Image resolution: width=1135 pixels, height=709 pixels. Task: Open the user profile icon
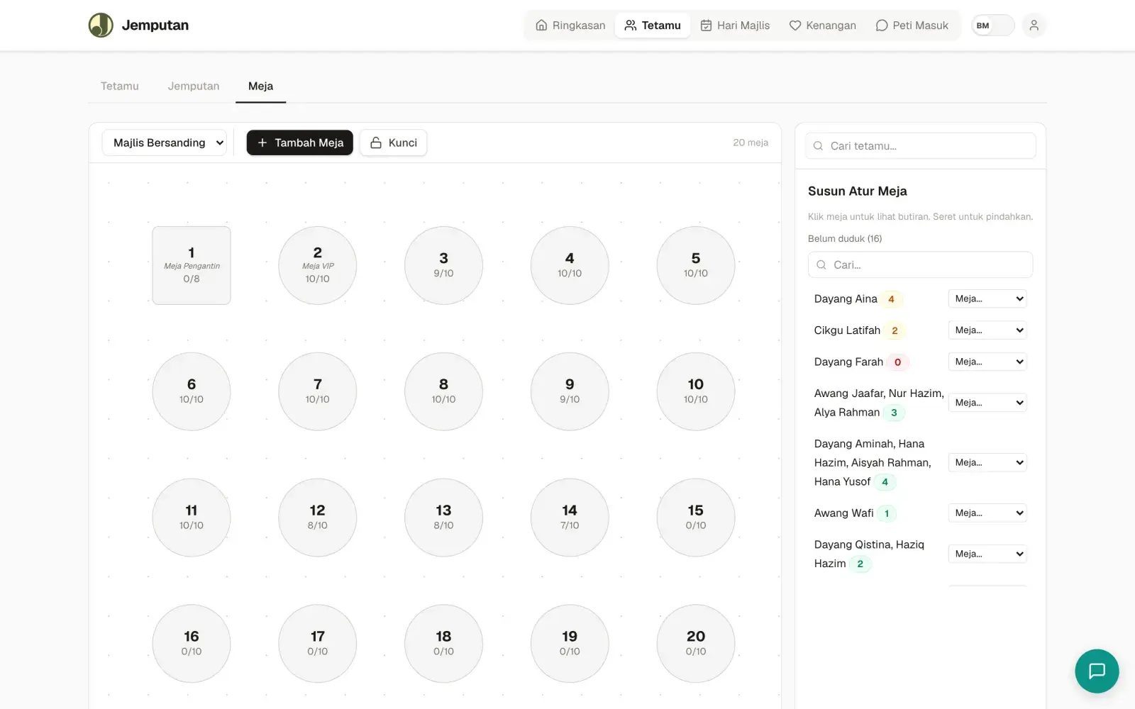point(1034,26)
